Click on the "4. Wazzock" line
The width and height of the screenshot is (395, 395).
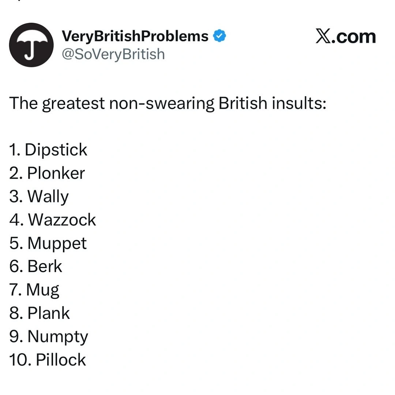point(53,220)
